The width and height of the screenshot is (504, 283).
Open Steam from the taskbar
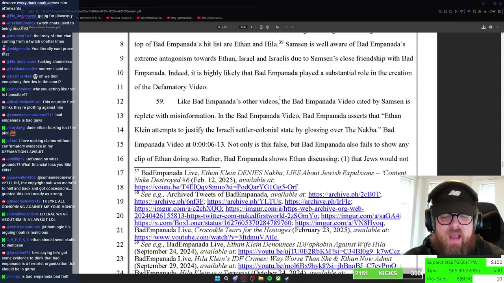click(x=287, y=279)
